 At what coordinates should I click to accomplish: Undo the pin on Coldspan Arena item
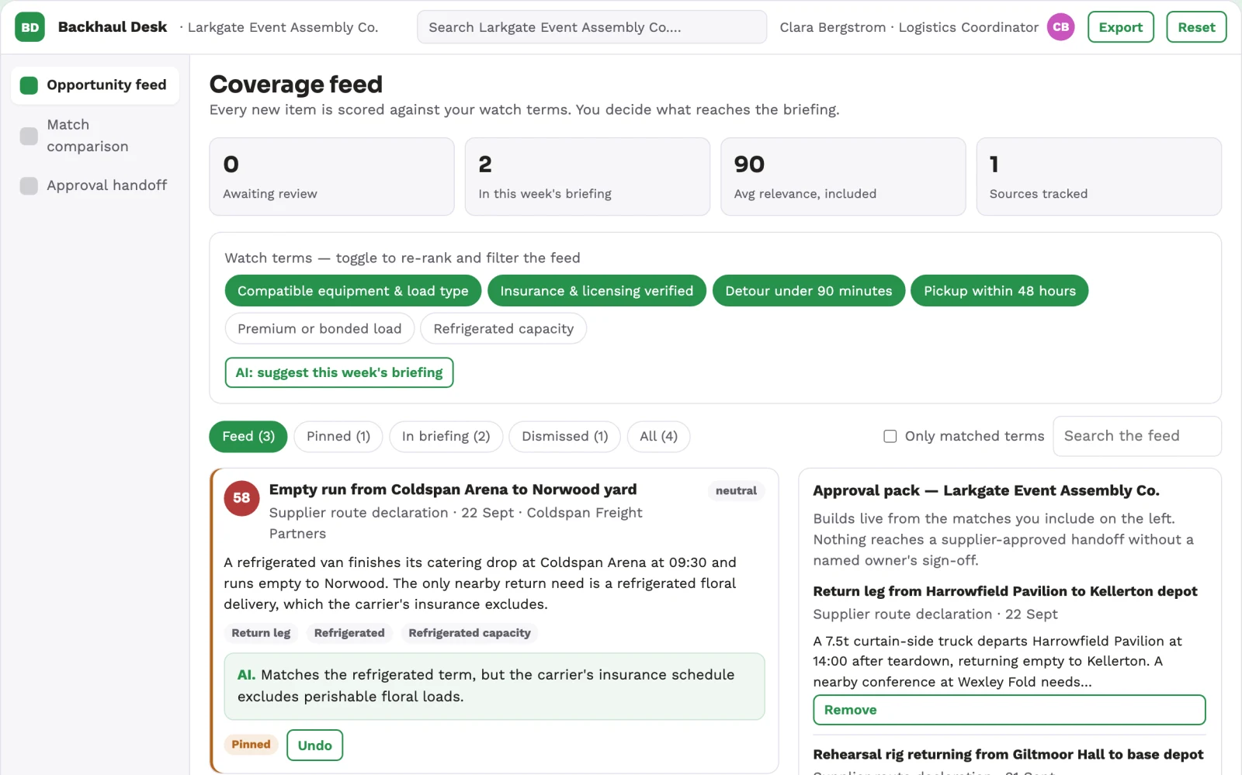314,745
